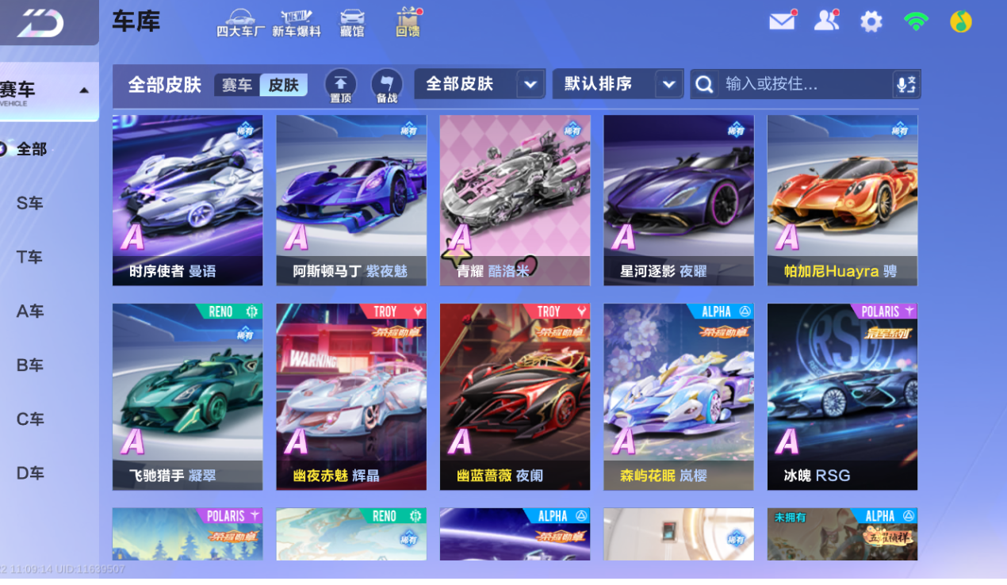Select the 星河逐影 夜曜 skin card
Image resolution: width=1007 pixels, height=585 pixels.
click(679, 201)
